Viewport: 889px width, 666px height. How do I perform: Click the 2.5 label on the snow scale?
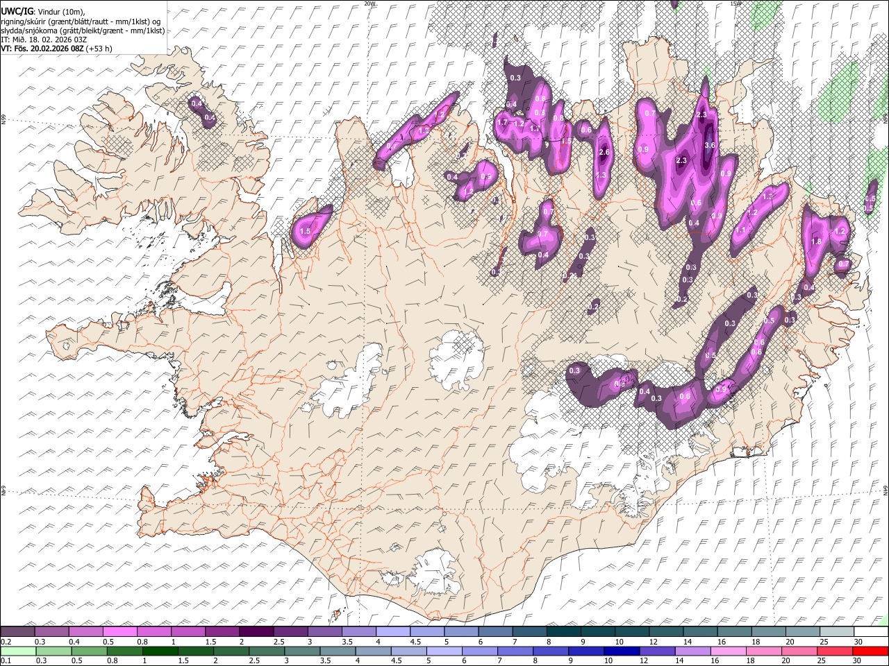(279, 642)
